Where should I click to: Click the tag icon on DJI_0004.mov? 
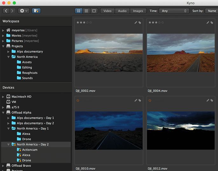pos(212,23)
